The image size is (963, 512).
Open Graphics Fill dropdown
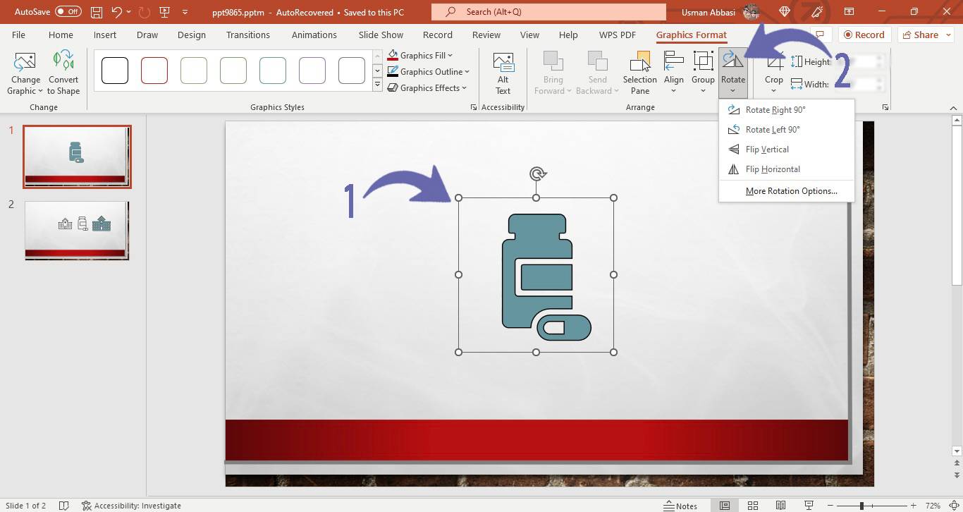(x=421, y=55)
